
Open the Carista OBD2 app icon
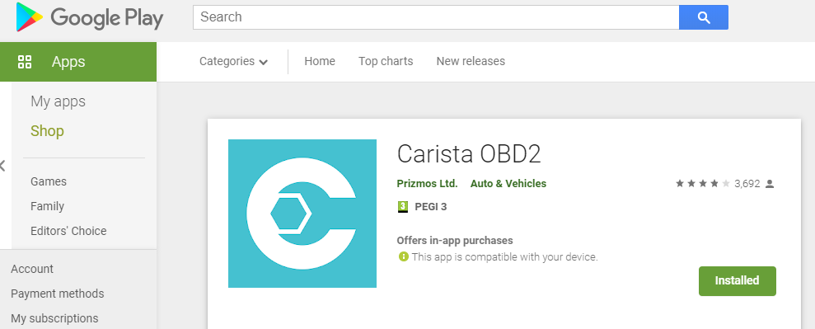coord(302,213)
